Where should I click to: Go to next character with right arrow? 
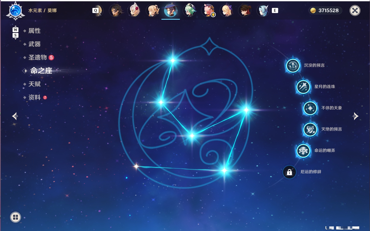click(355, 116)
